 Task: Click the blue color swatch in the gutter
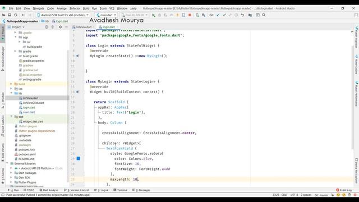79,158
